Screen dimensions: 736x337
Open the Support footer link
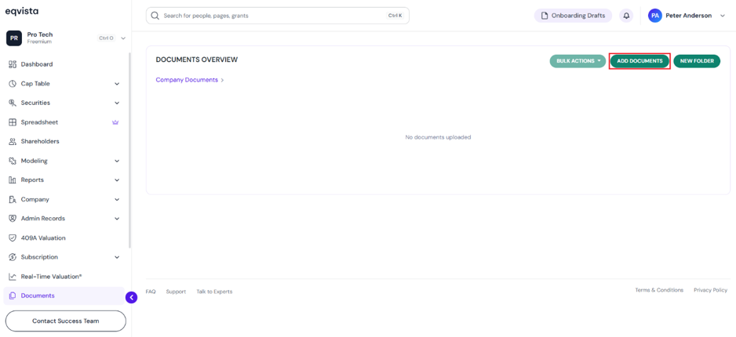coord(176,292)
